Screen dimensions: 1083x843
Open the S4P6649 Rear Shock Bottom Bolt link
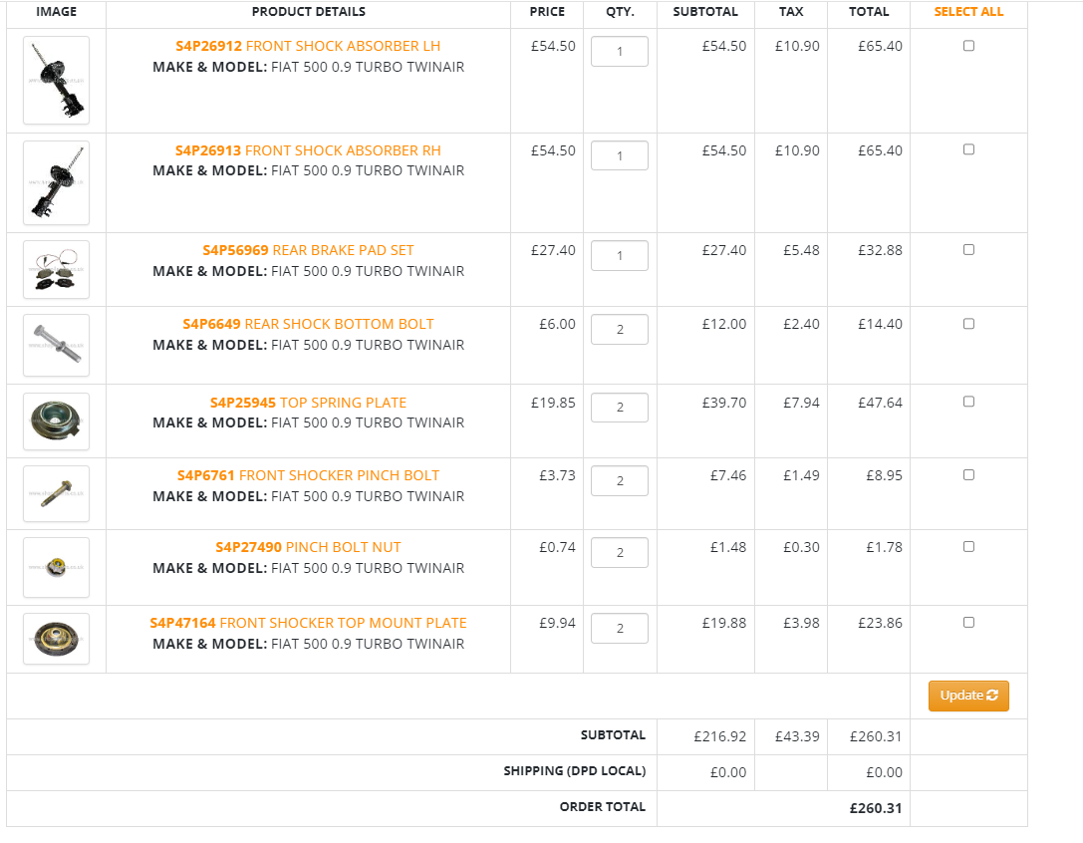tap(308, 324)
